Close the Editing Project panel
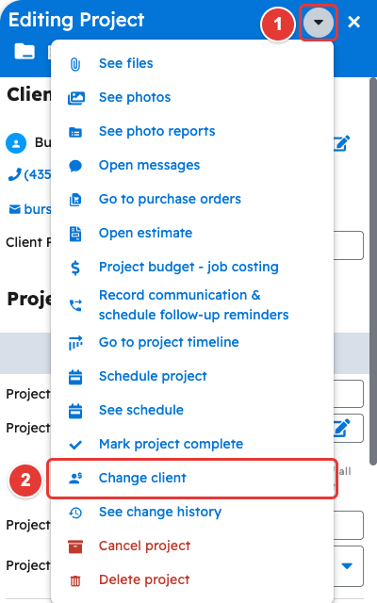This screenshot has width=377, height=603. click(x=353, y=23)
